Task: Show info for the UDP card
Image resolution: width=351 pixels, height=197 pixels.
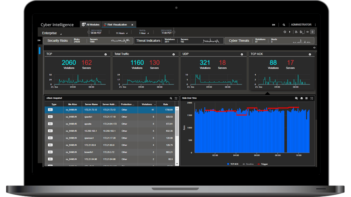Action: (x=242, y=54)
